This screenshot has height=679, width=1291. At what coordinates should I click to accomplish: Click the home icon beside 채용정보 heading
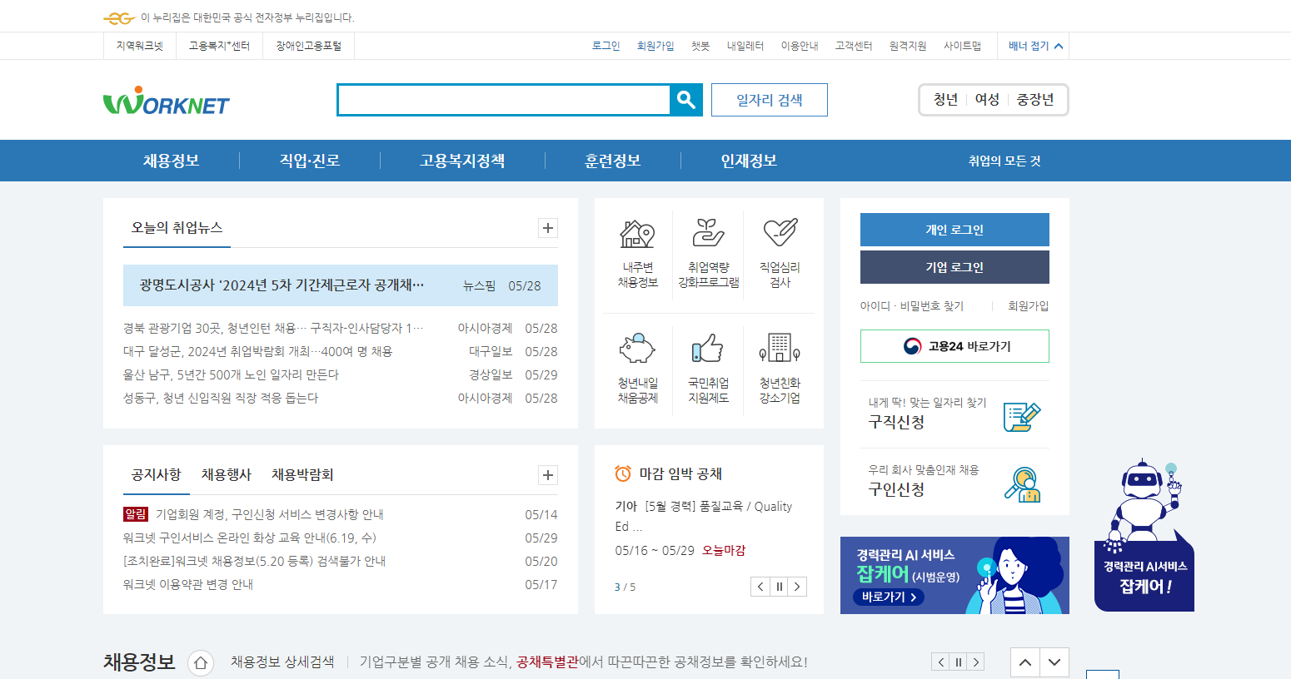pyautogui.click(x=200, y=663)
